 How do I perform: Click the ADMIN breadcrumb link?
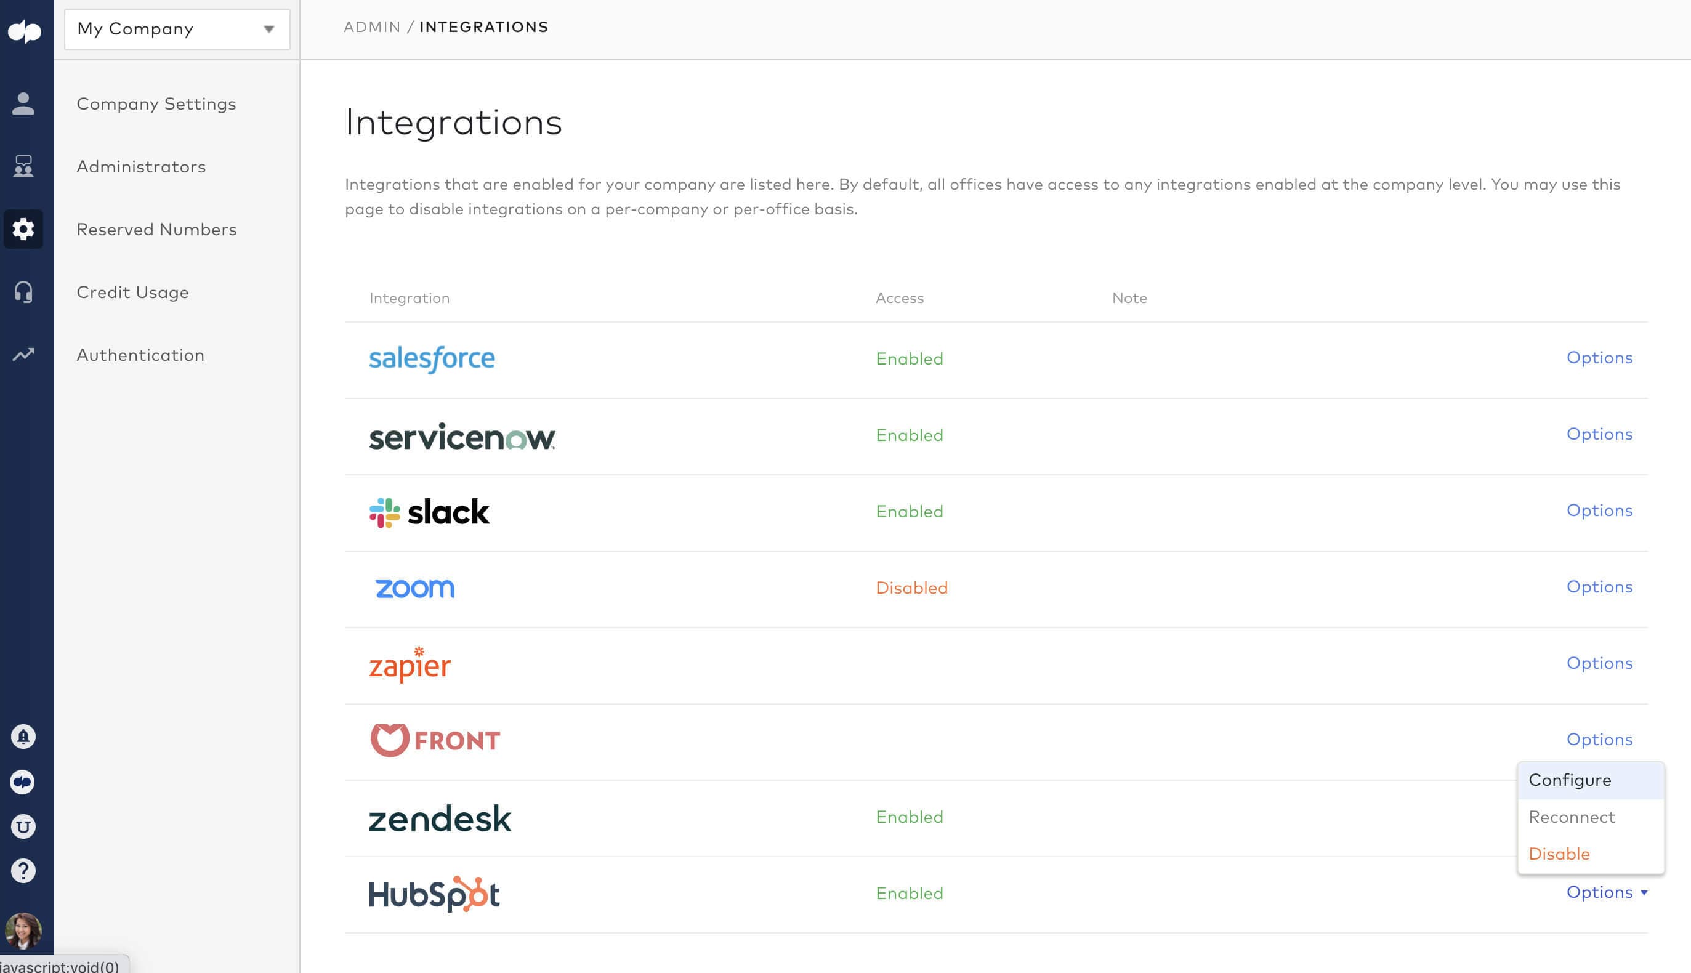[x=372, y=26]
